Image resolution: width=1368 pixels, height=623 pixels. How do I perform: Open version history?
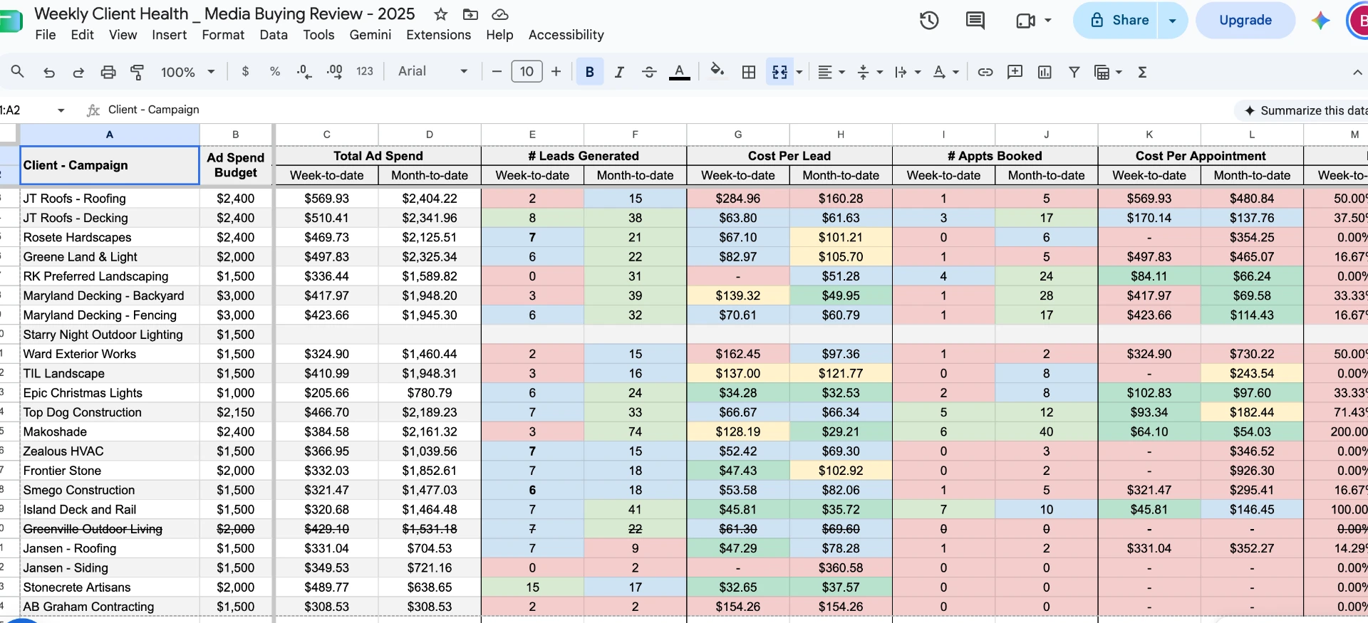click(x=929, y=20)
